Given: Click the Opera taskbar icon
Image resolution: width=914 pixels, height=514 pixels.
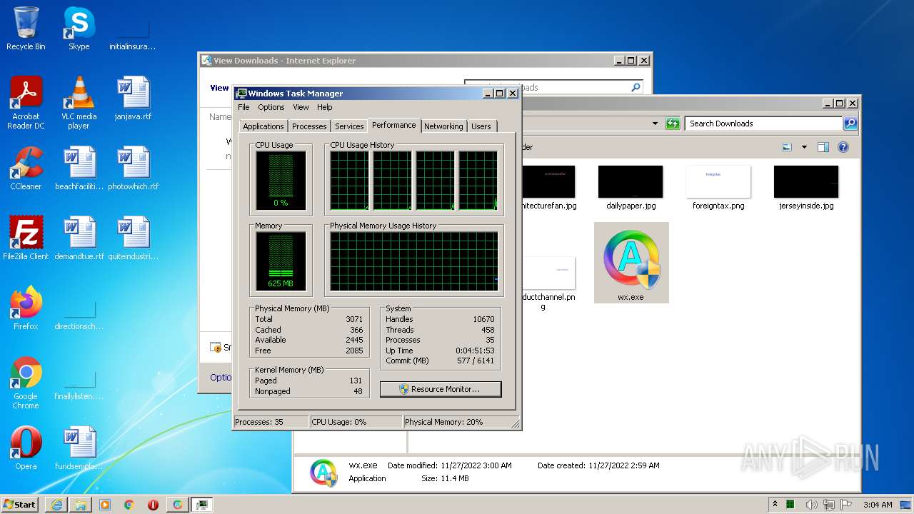Looking at the screenshot, I should tap(153, 505).
